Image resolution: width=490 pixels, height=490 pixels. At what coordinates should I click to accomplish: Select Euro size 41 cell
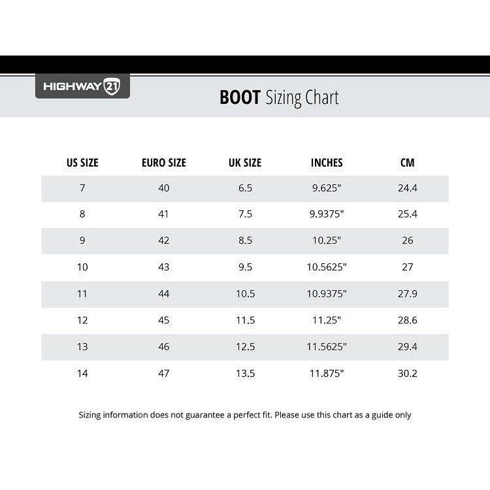[163, 214]
